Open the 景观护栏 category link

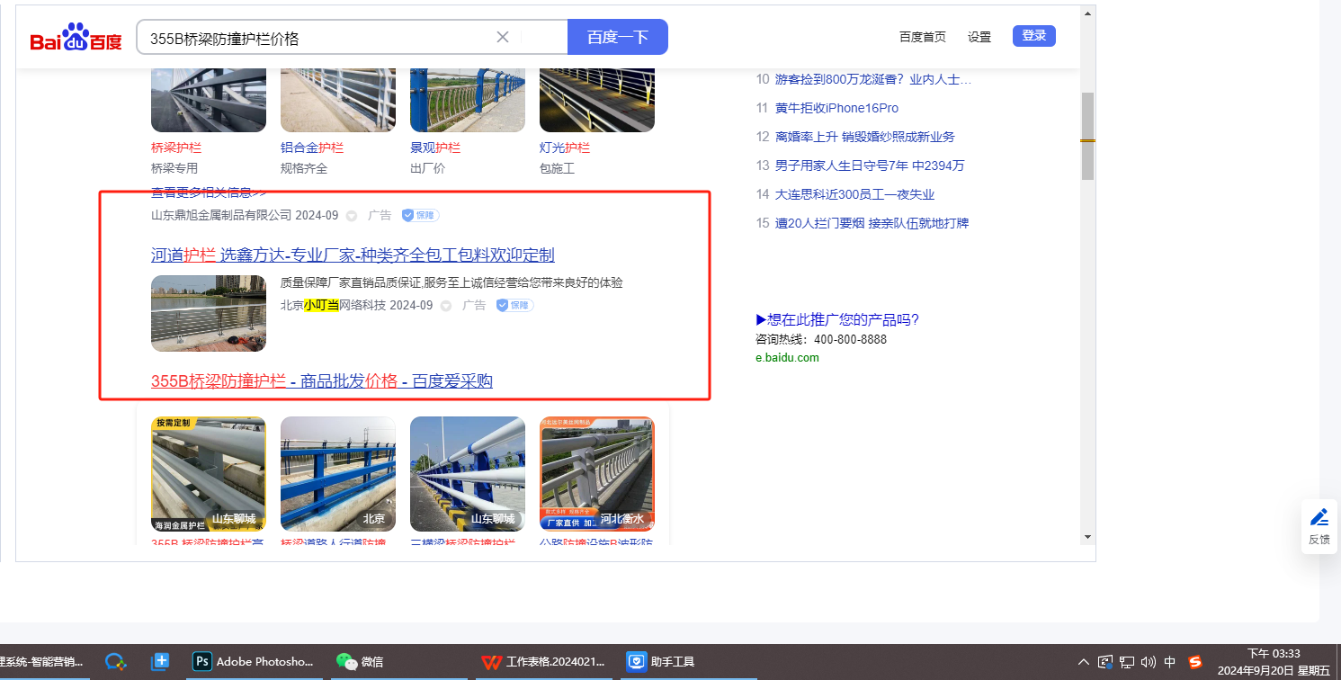tap(435, 148)
